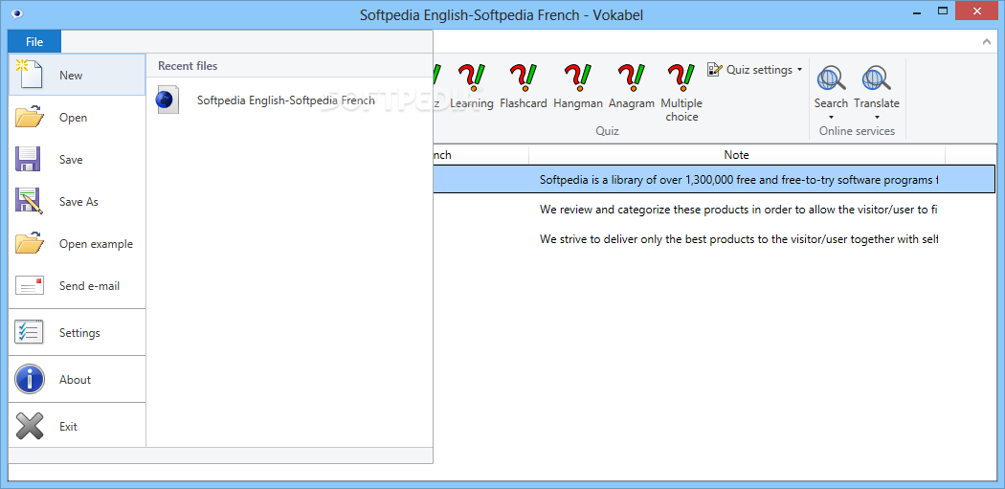Click the Open example folder icon

[x=30, y=243]
